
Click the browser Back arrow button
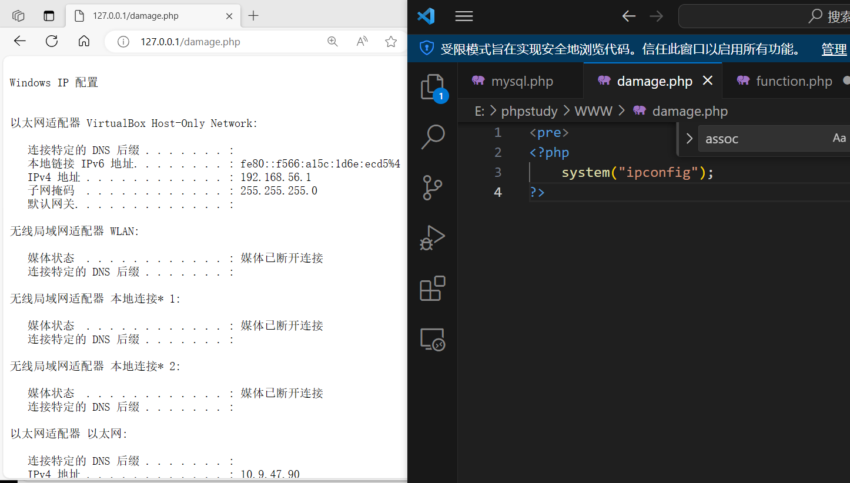tap(20, 41)
